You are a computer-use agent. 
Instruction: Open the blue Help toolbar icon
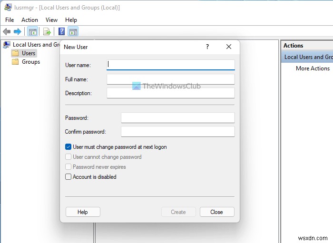[61, 31]
